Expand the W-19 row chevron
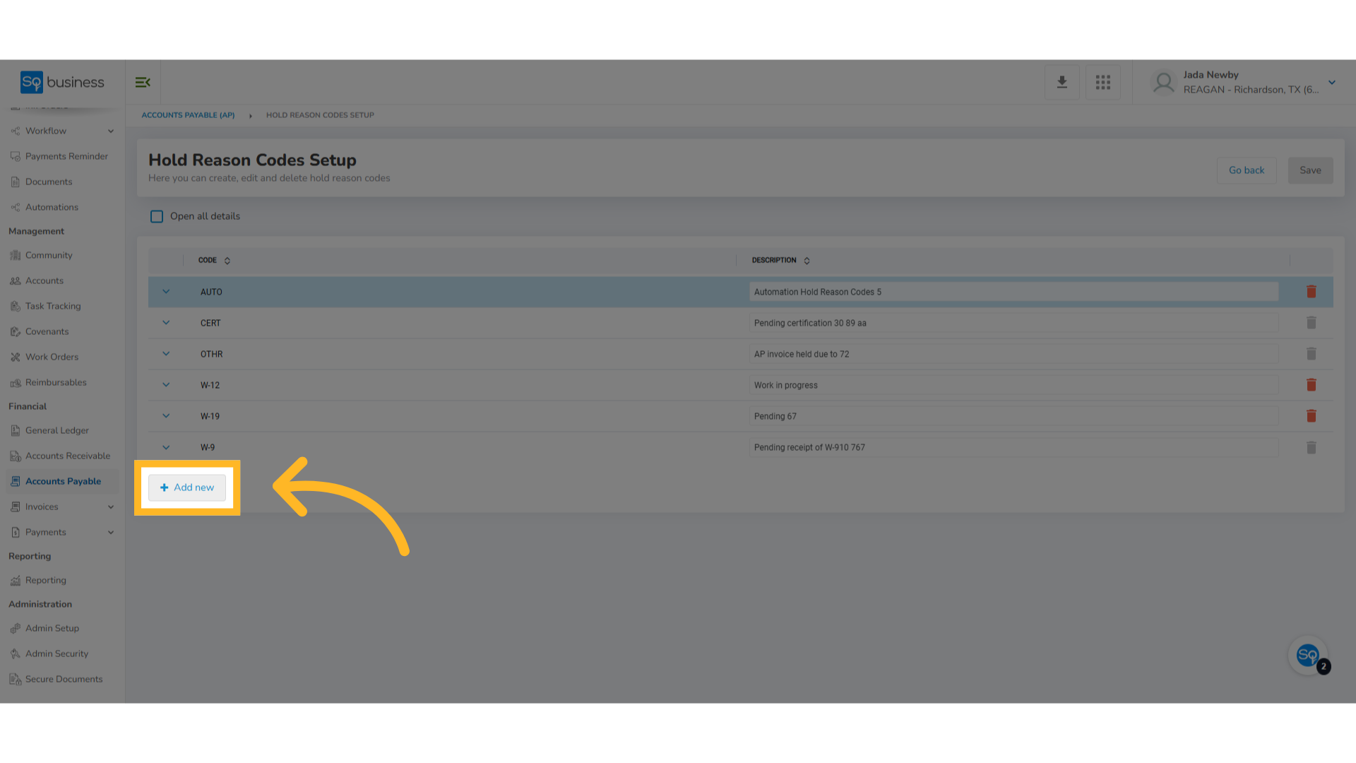1356x763 pixels. [x=166, y=416]
